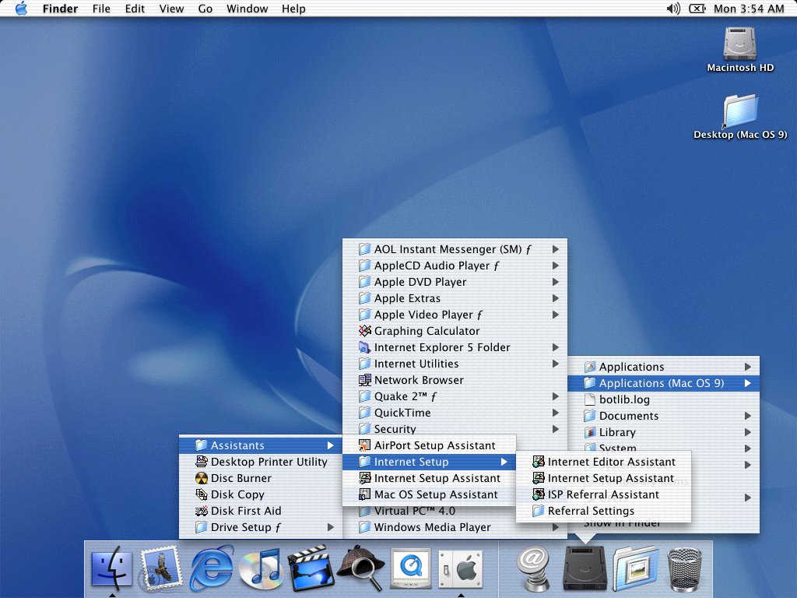Choose Applications (Mac OS 9) in the menu
This screenshot has width=797, height=598.
click(x=663, y=383)
